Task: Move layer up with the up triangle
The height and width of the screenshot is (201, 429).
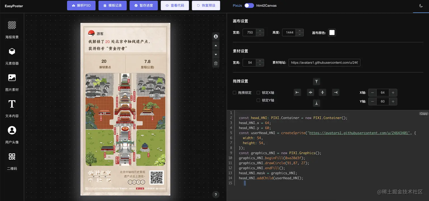Action: click(216, 46)
